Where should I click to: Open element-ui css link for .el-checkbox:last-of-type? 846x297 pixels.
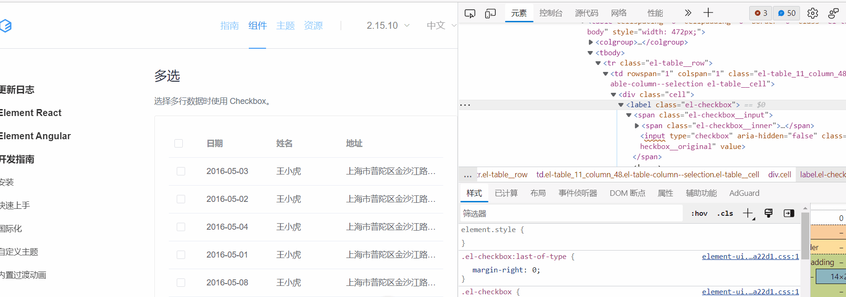[750, 257]
